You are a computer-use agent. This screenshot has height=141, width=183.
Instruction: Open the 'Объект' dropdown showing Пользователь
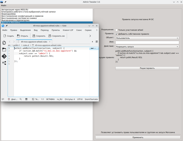click(x=147, y=38)
